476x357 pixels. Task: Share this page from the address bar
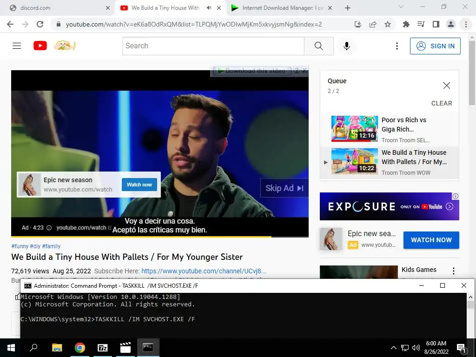coord(373,24)
